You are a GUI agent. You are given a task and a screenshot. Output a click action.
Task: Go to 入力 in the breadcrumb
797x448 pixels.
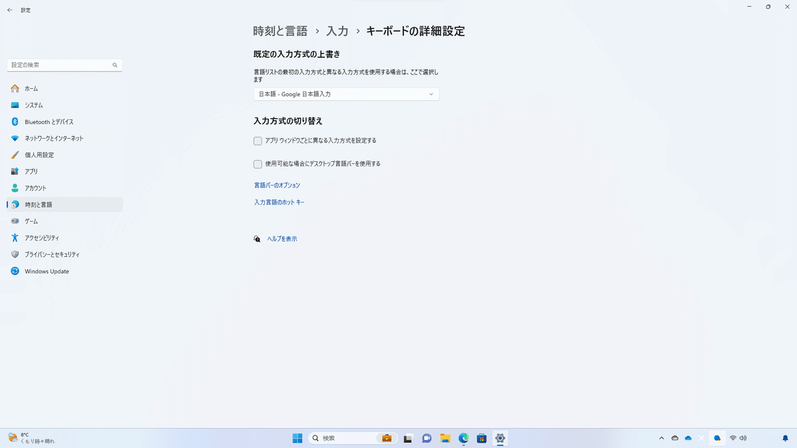(337, 31)
